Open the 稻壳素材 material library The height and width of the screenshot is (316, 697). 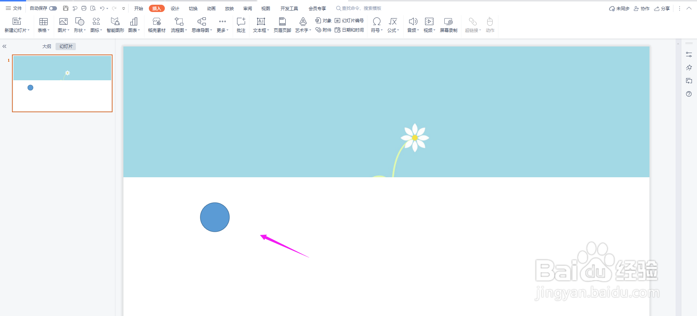click(157, 25)
